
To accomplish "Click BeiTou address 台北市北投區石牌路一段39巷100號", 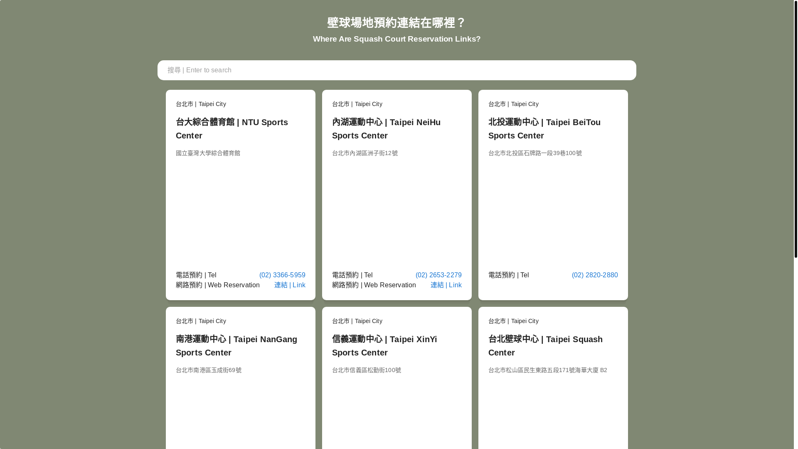I will click(535, 153).
